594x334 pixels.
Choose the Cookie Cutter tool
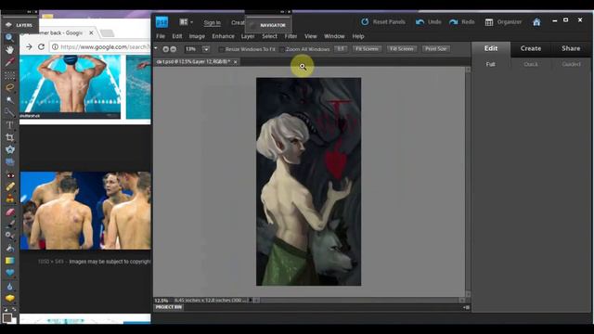(x=9, y=149)
